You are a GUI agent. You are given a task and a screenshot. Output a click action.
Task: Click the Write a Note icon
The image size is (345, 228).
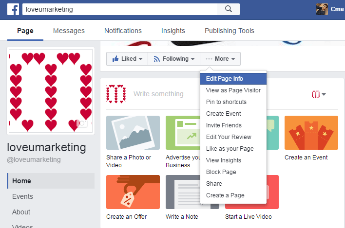183,192
